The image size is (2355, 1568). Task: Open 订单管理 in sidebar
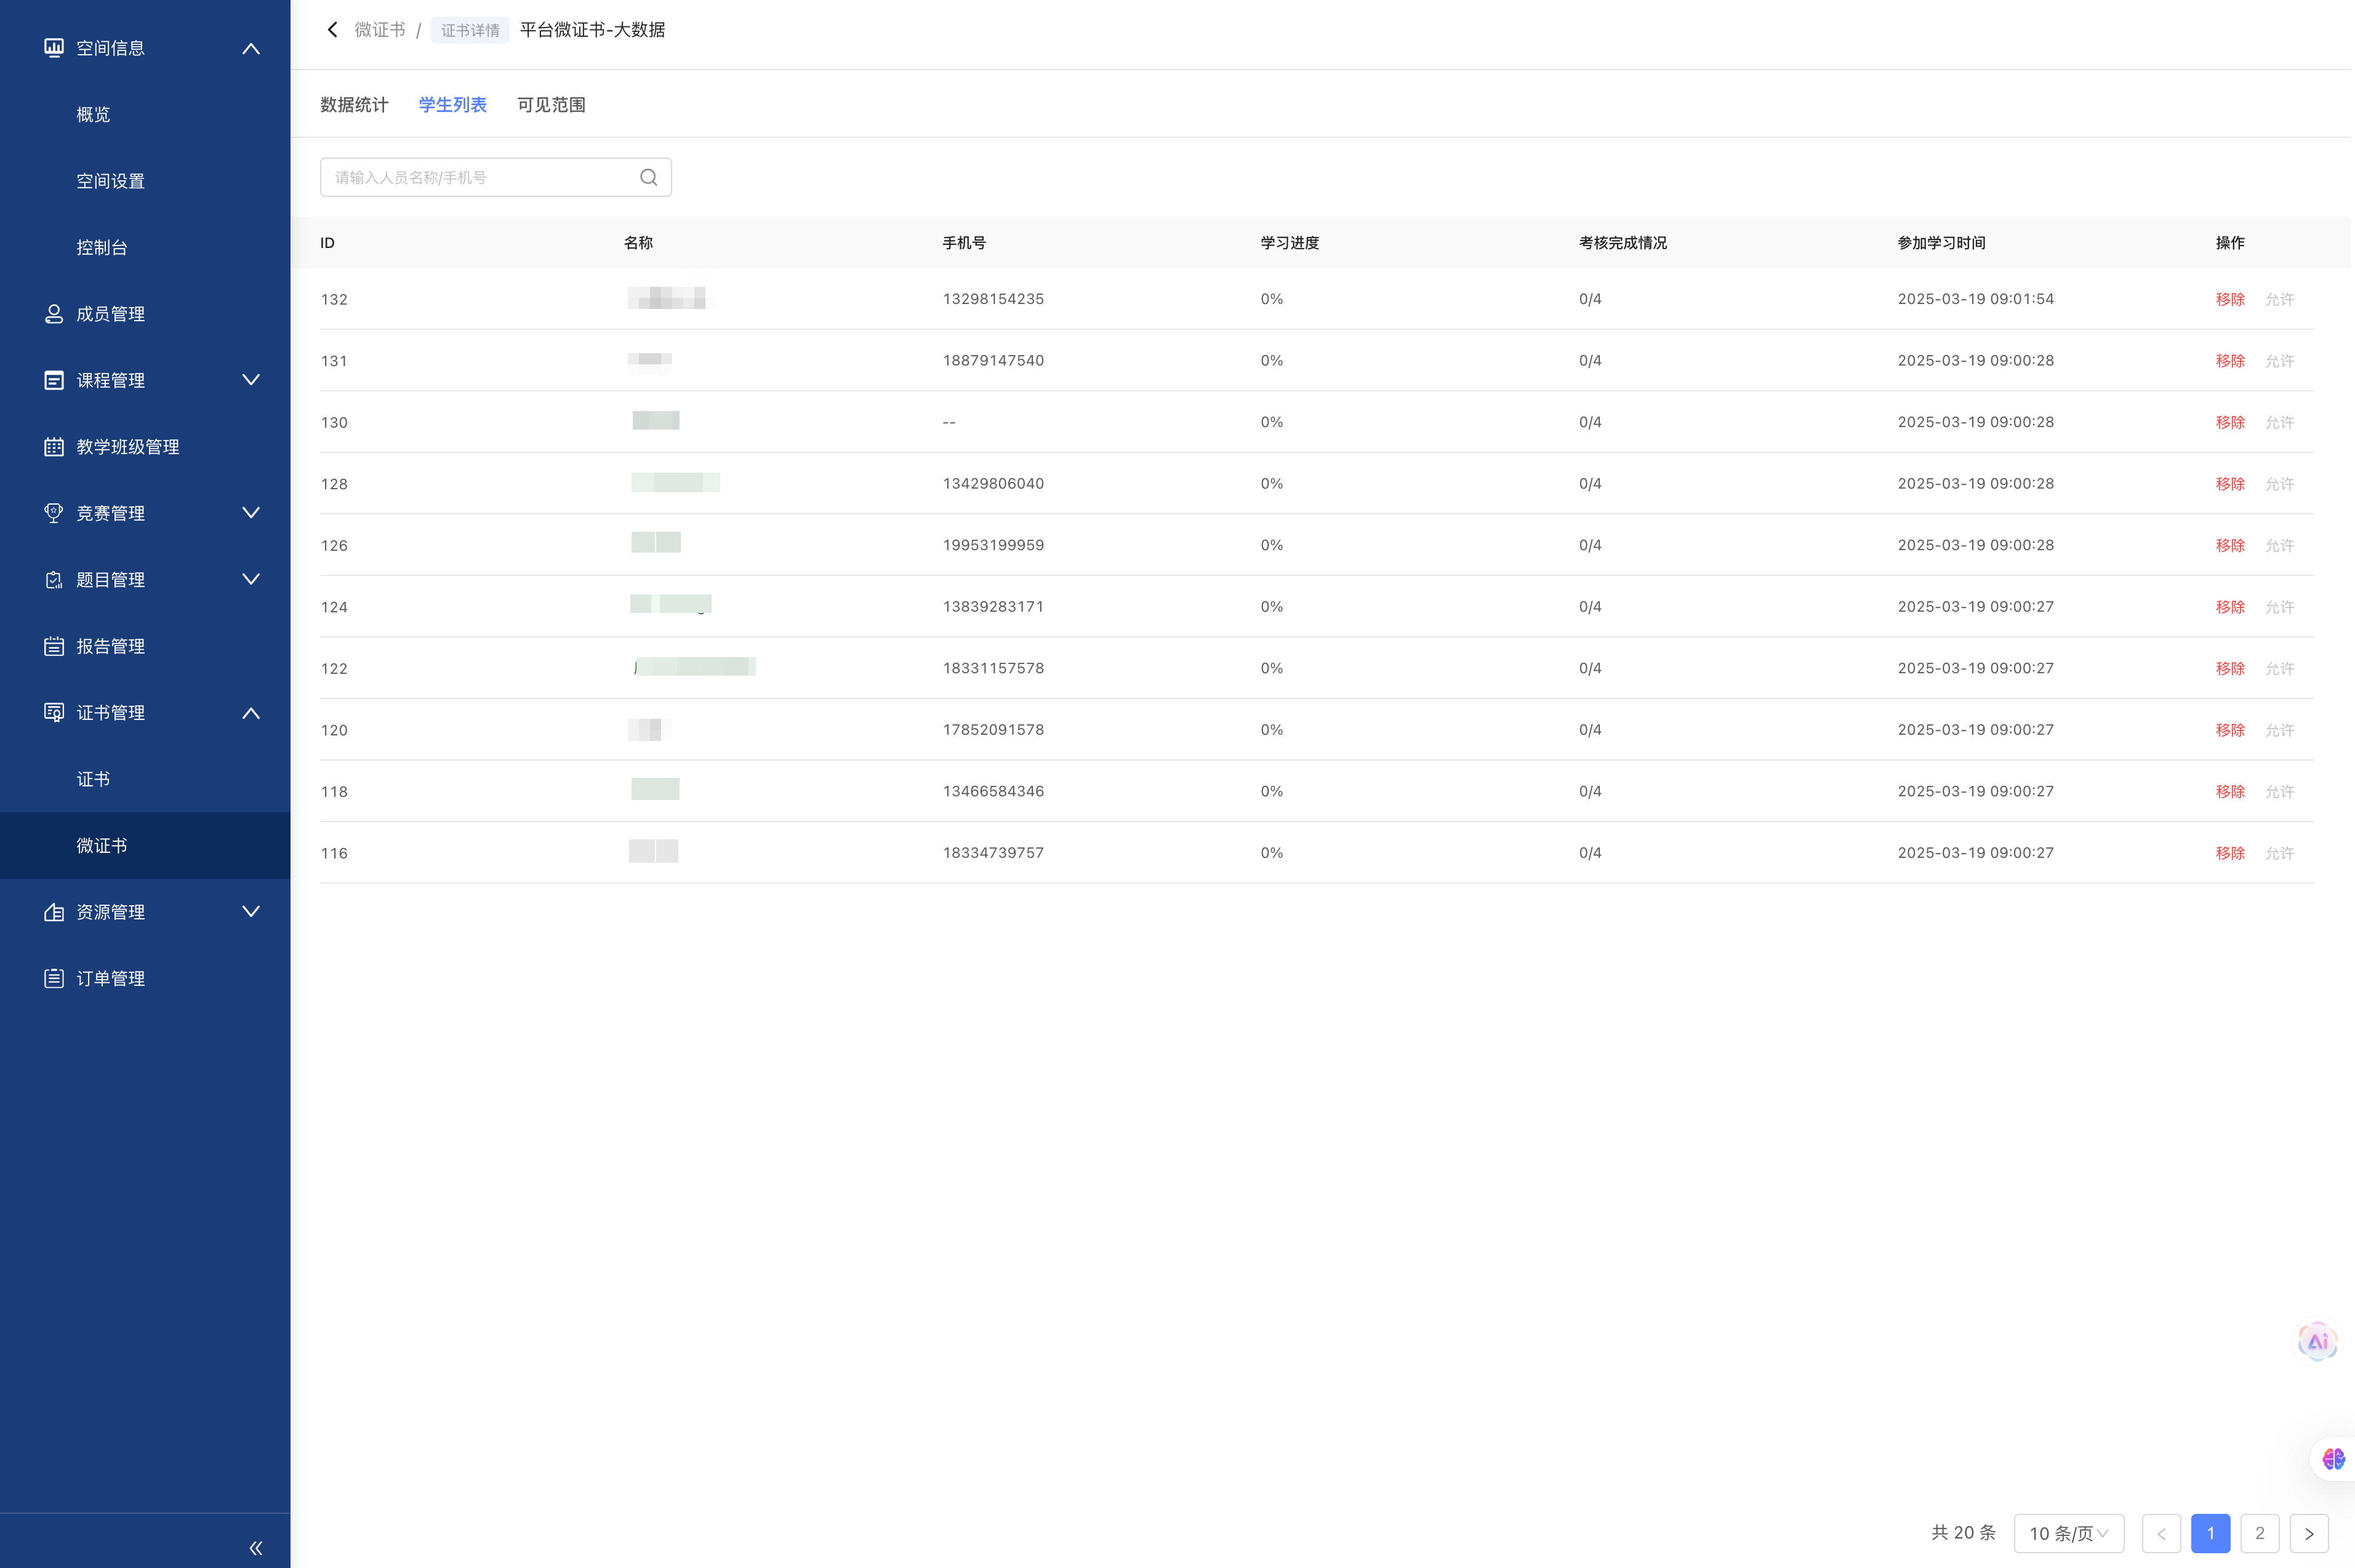(110, 978)
